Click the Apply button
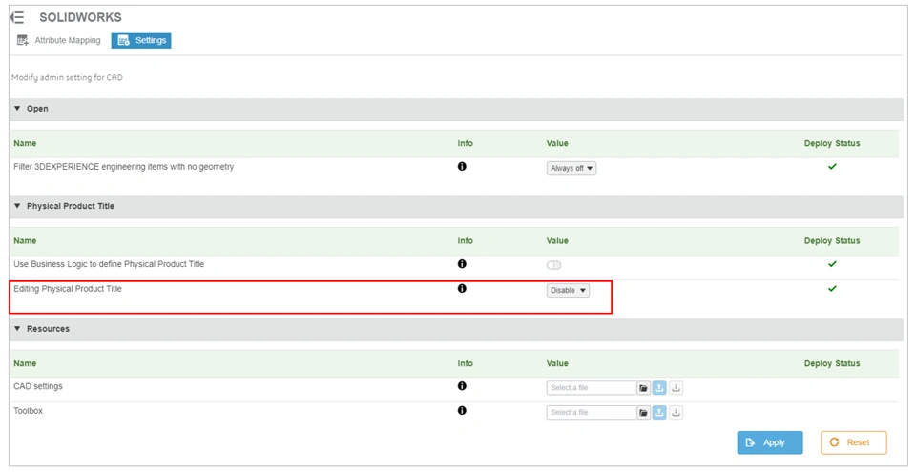This screenshot has height=472, width=916. tap(769, 442)
